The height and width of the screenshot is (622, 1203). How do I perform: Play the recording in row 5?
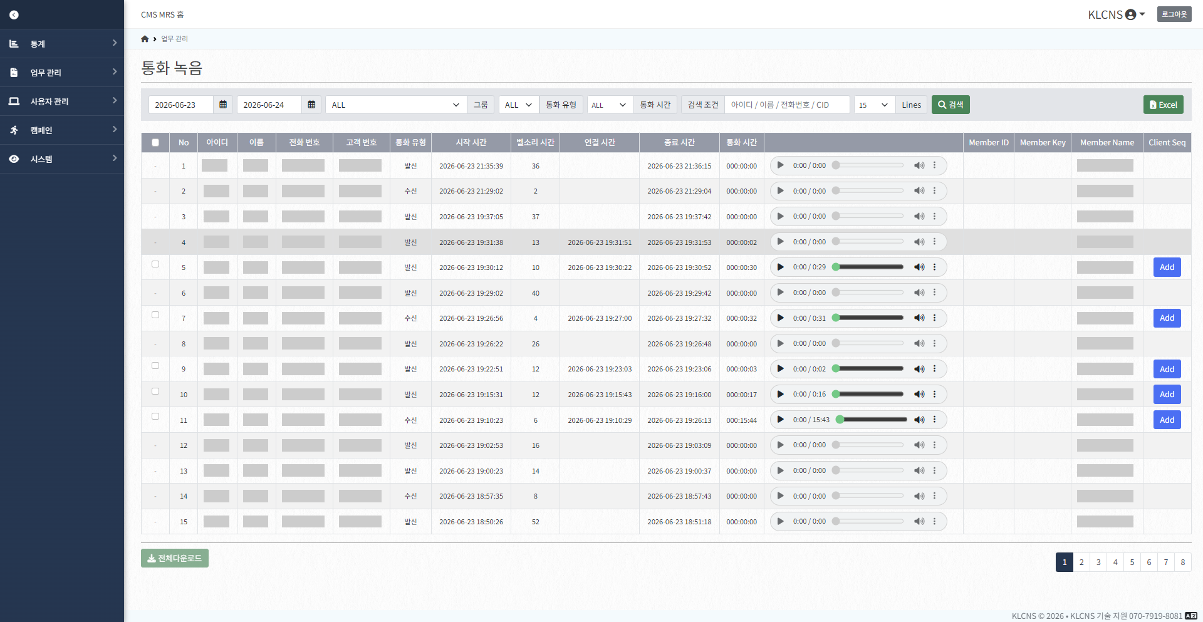pyautogui.click(x=781, y=267)
